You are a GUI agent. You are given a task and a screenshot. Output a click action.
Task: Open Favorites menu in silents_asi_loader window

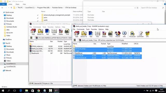(x=94, y=29)
